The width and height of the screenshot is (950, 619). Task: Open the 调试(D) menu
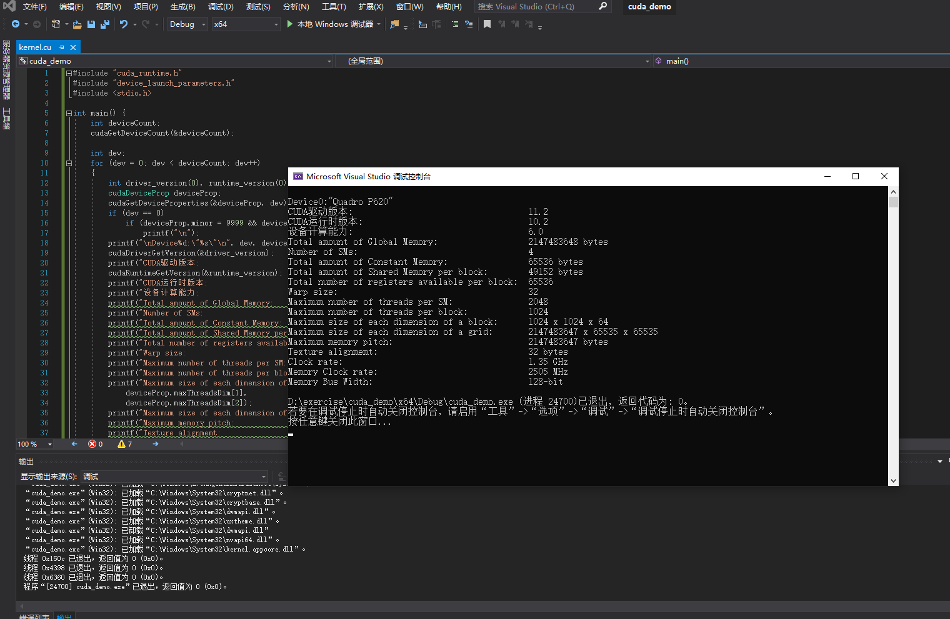(221, 6)
